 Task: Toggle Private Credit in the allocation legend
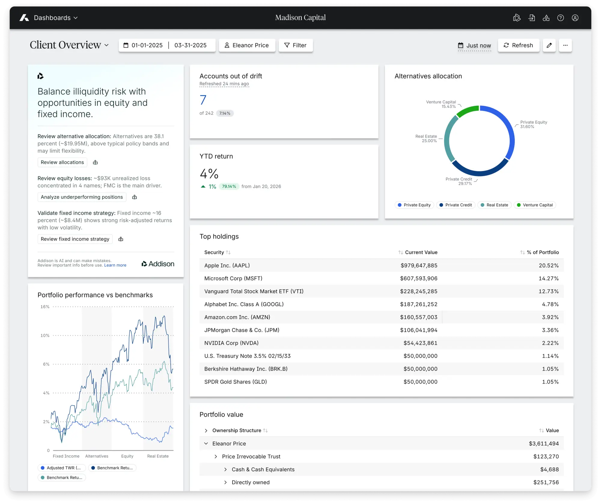tap(456, 205)
